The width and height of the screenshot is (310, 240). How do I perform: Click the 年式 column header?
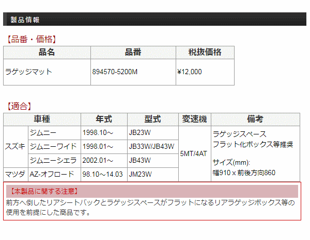[x=104, y=119]
